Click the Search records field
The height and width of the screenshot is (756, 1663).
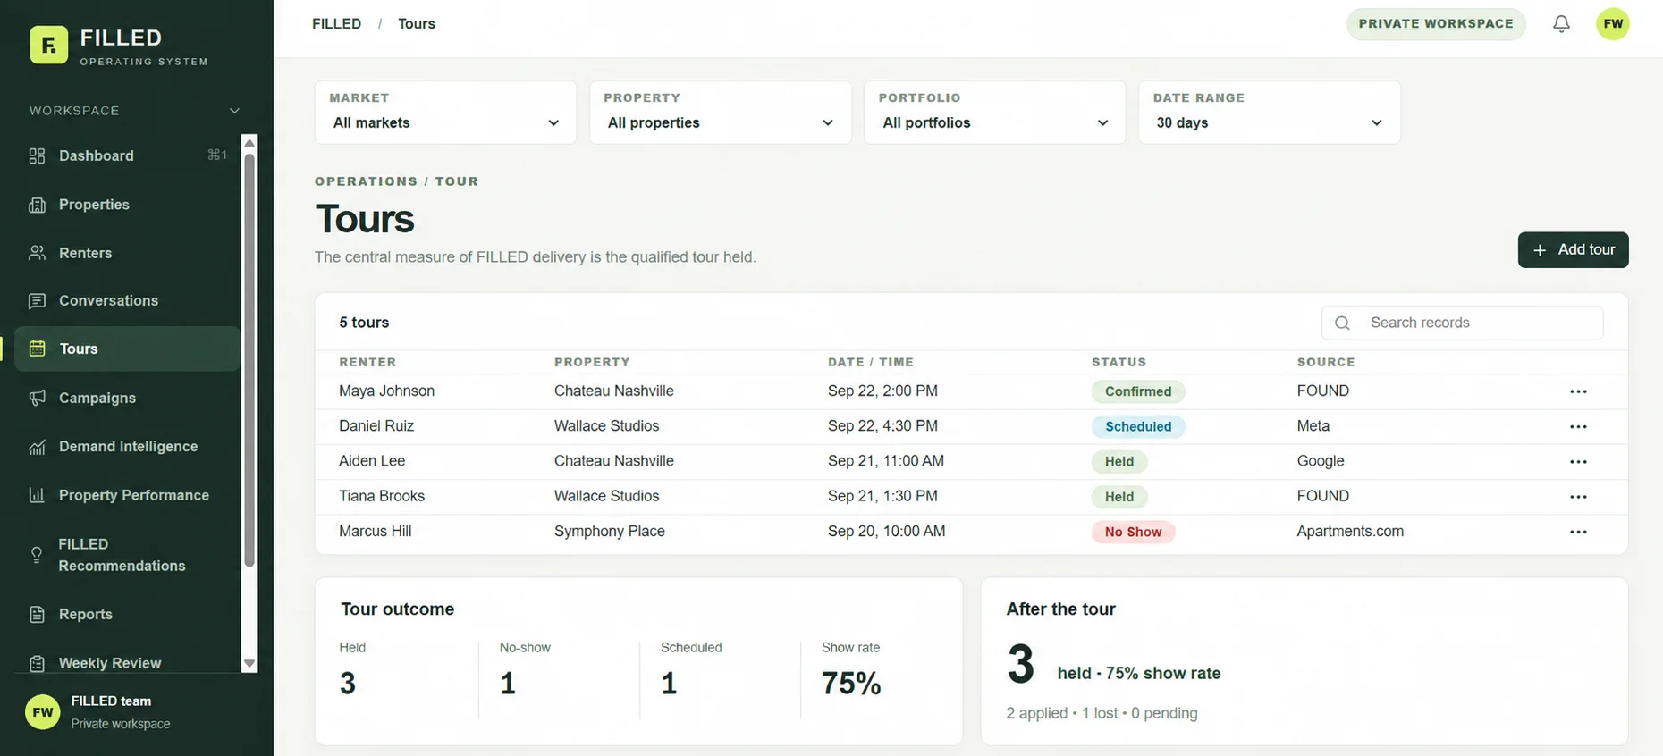pyautogui.click(x=1462, y=323)
